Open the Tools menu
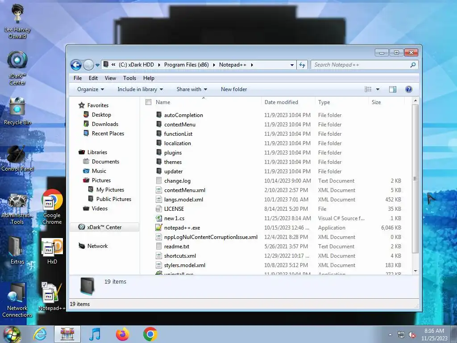The height and width of the screenshot is (343, 457). [x=130, y=78]
